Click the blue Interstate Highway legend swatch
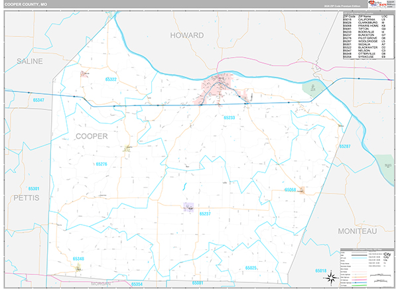The height and width of the screenshot is (289, 398). coord(359,282)
